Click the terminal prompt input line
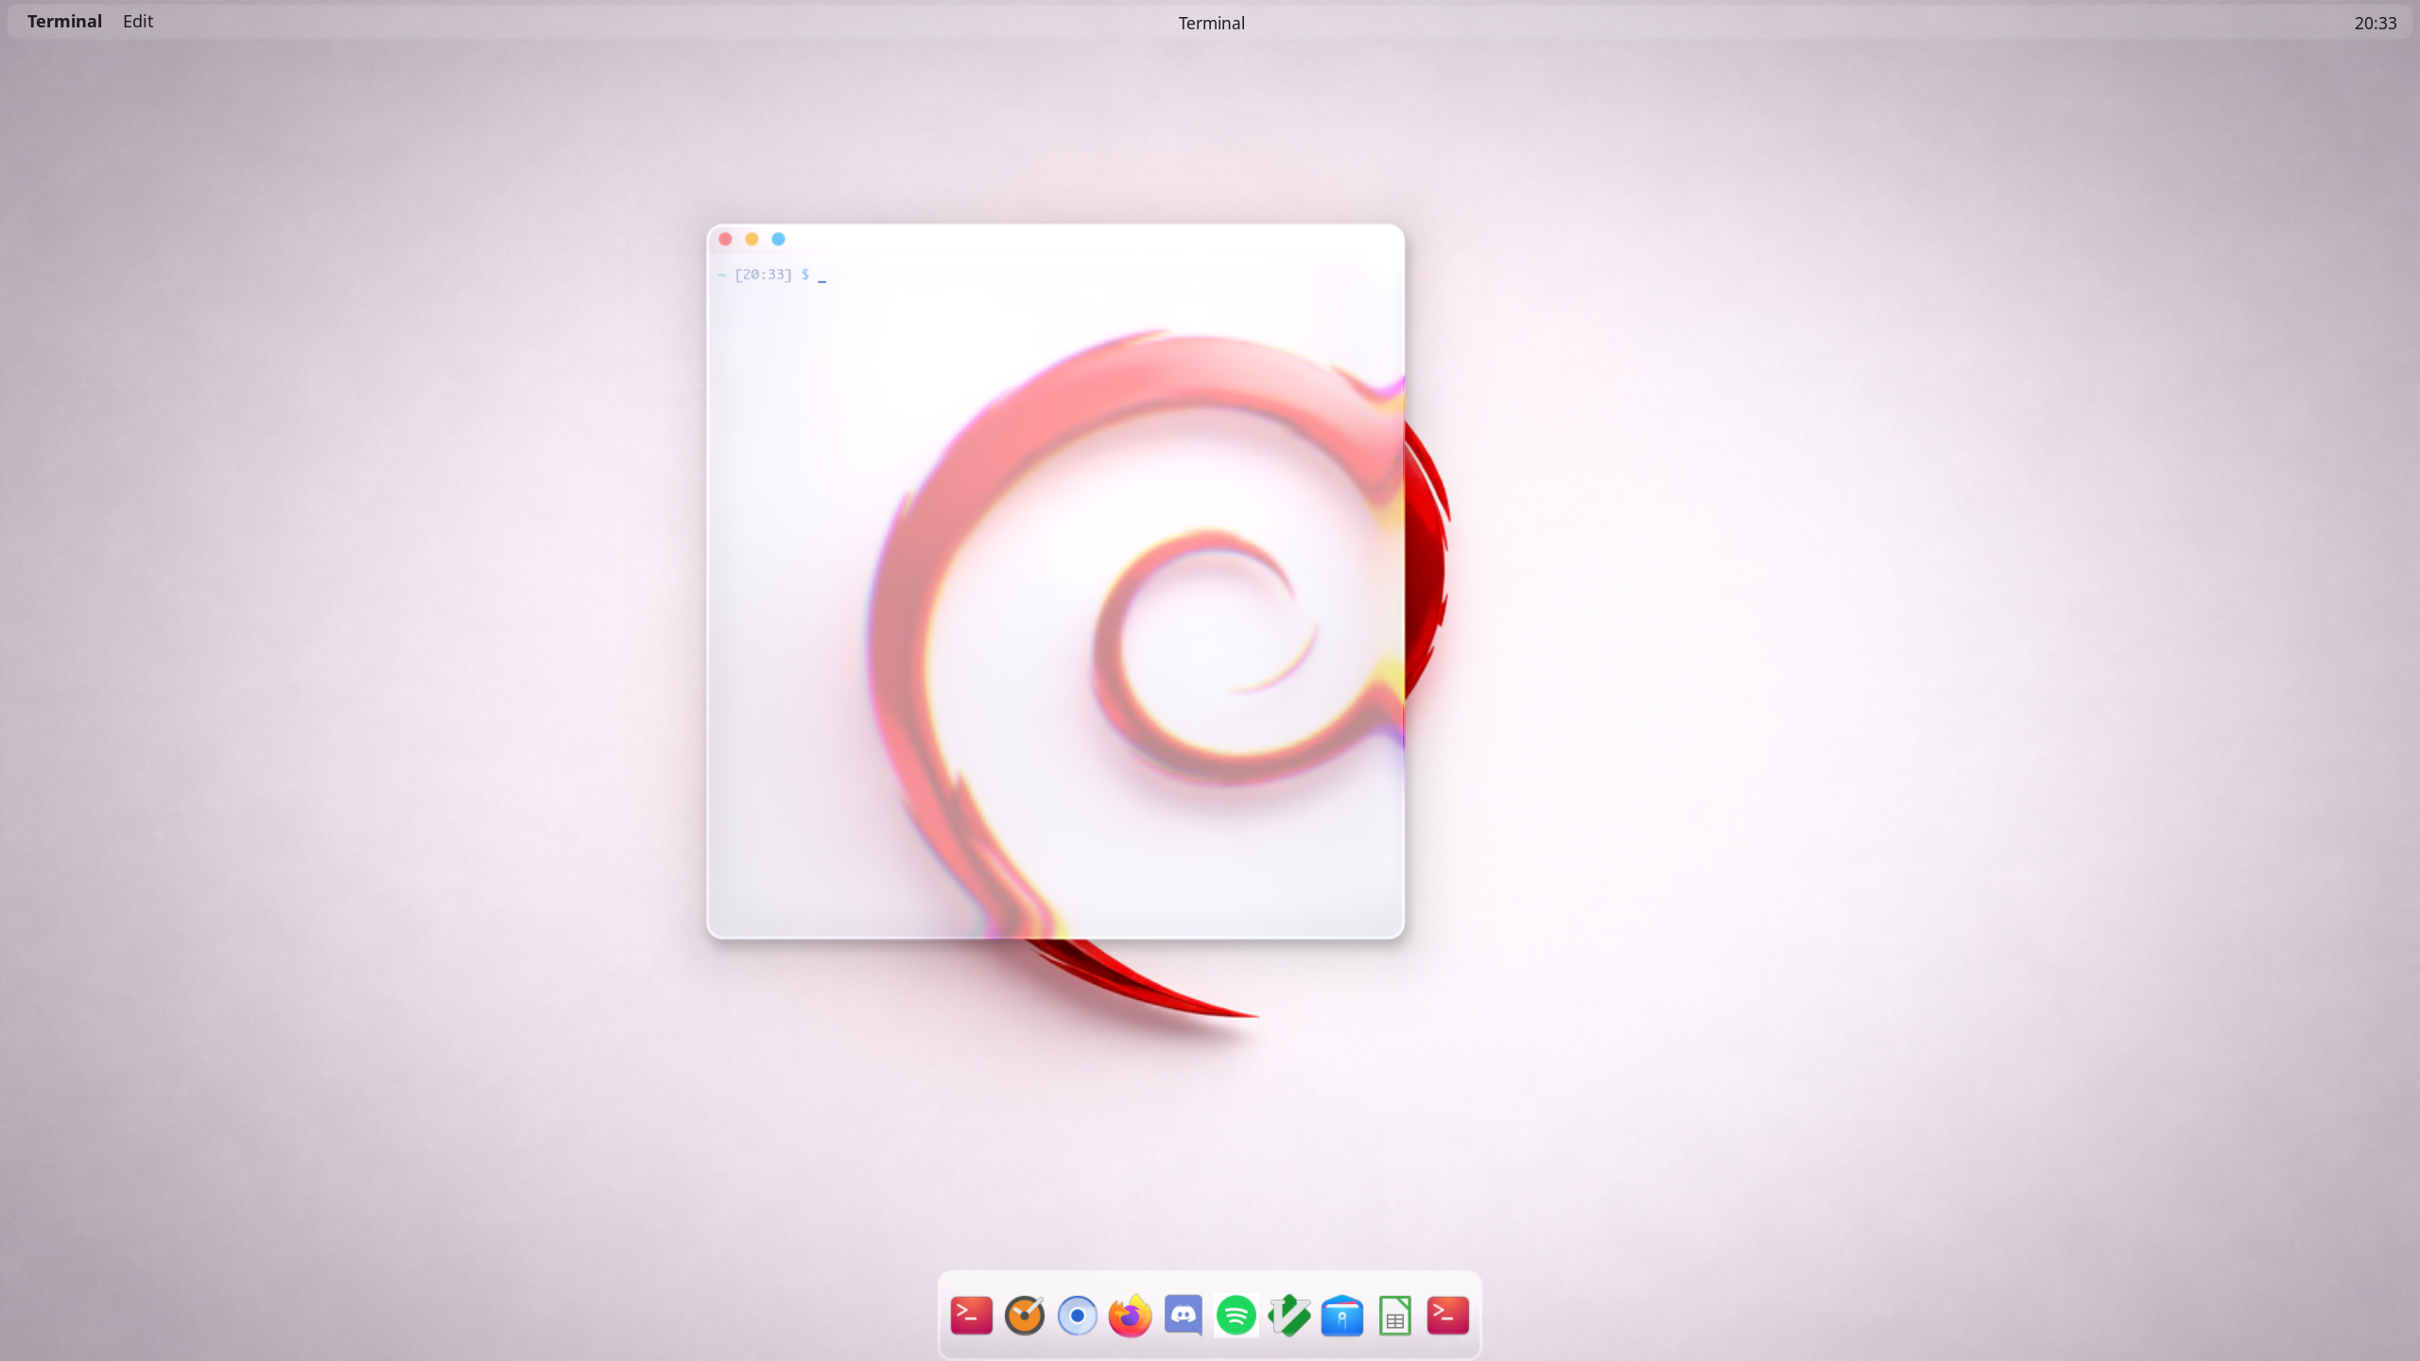The width and height of the screenshot is (2420, 1361). coord(945,275)
